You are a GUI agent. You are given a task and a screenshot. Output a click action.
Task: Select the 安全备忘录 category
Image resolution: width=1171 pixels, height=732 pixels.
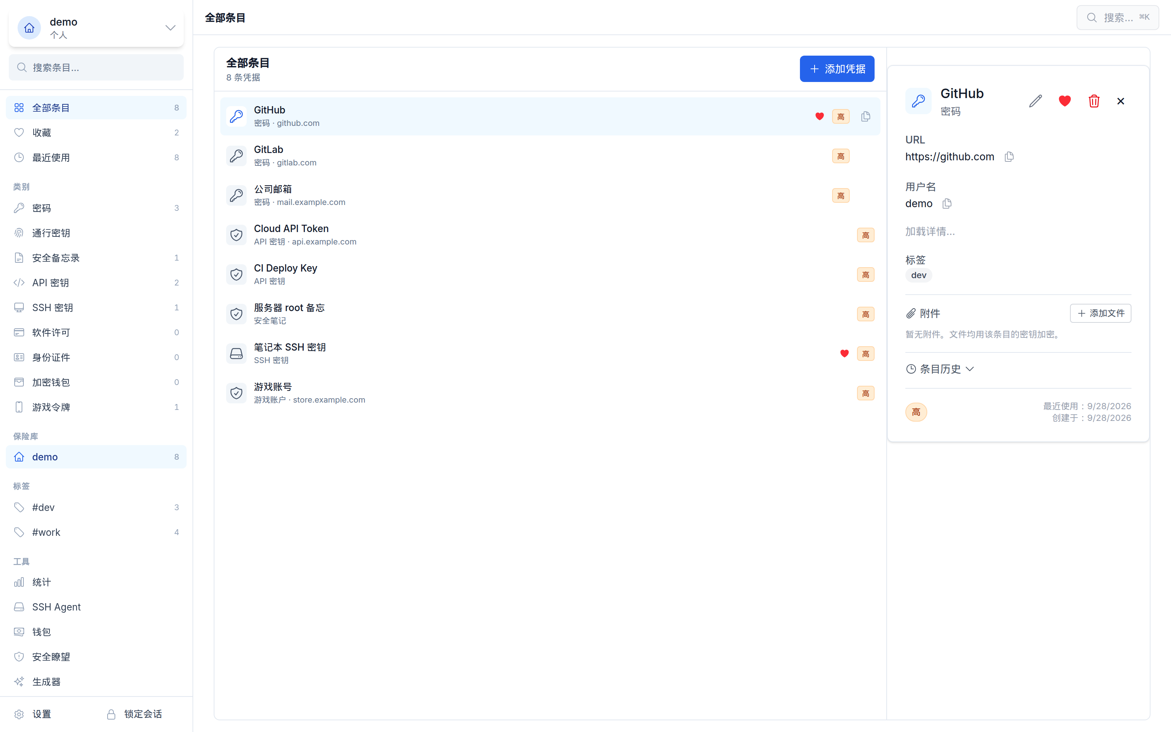(x=96, y=258)
